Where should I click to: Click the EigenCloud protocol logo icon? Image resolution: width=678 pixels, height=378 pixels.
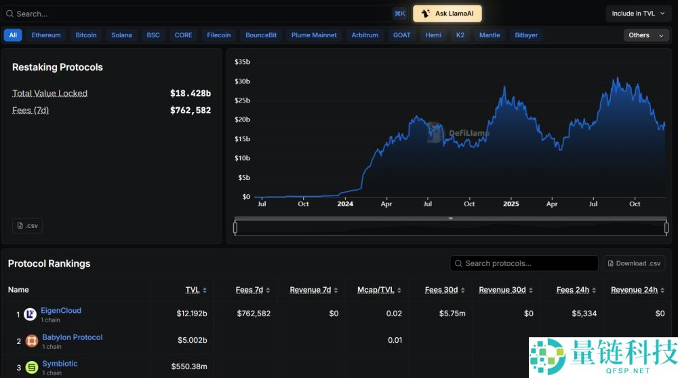(31, 314)
